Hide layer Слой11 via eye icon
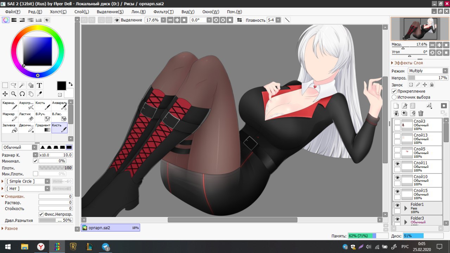The height and width of the screenshot is (253, 450). [x=397, y=164]
